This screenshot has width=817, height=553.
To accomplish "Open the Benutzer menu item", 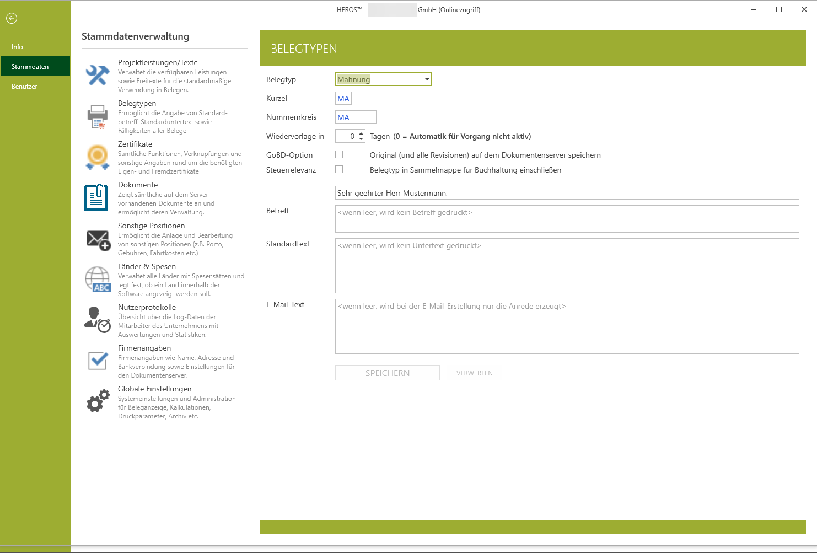I will coord(25,87).
